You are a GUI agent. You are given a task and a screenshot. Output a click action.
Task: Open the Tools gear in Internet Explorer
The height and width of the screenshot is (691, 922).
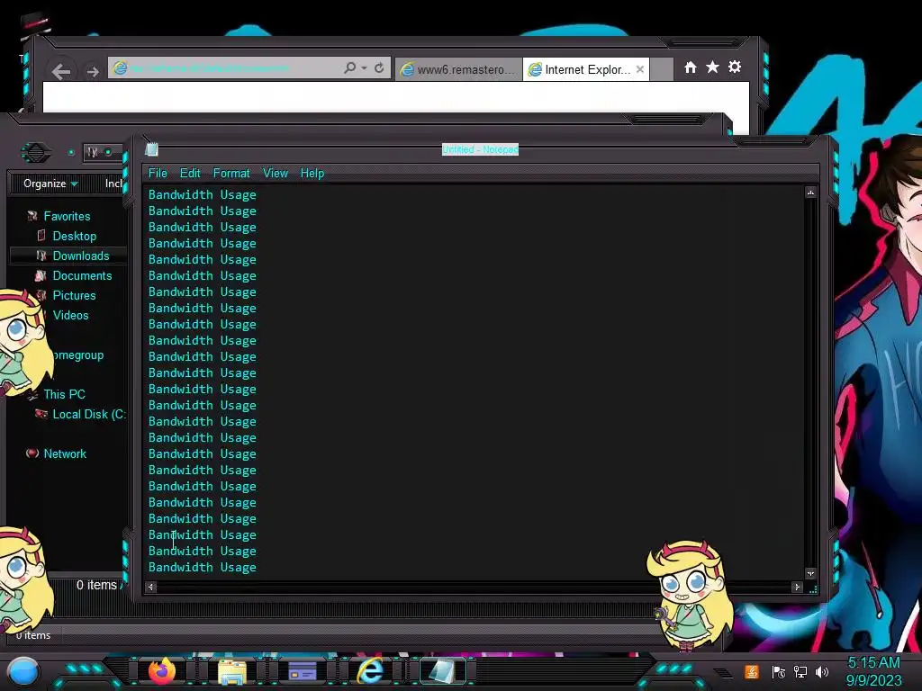(735, 67)
